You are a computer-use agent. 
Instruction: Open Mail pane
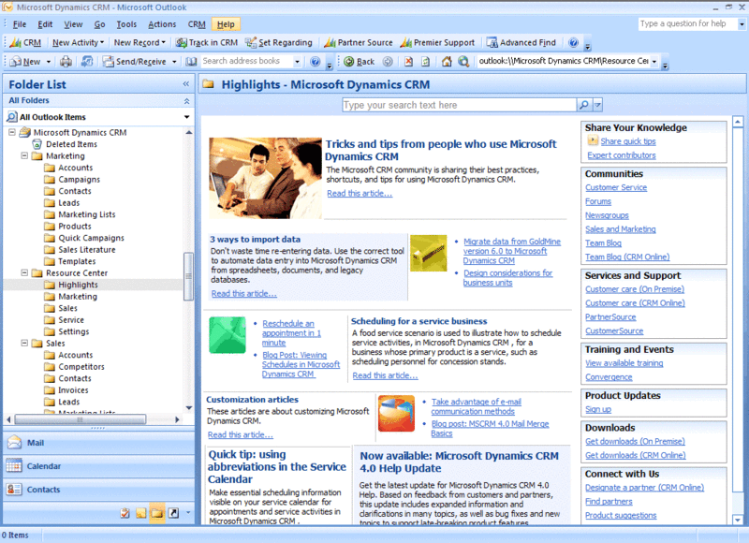98,443
